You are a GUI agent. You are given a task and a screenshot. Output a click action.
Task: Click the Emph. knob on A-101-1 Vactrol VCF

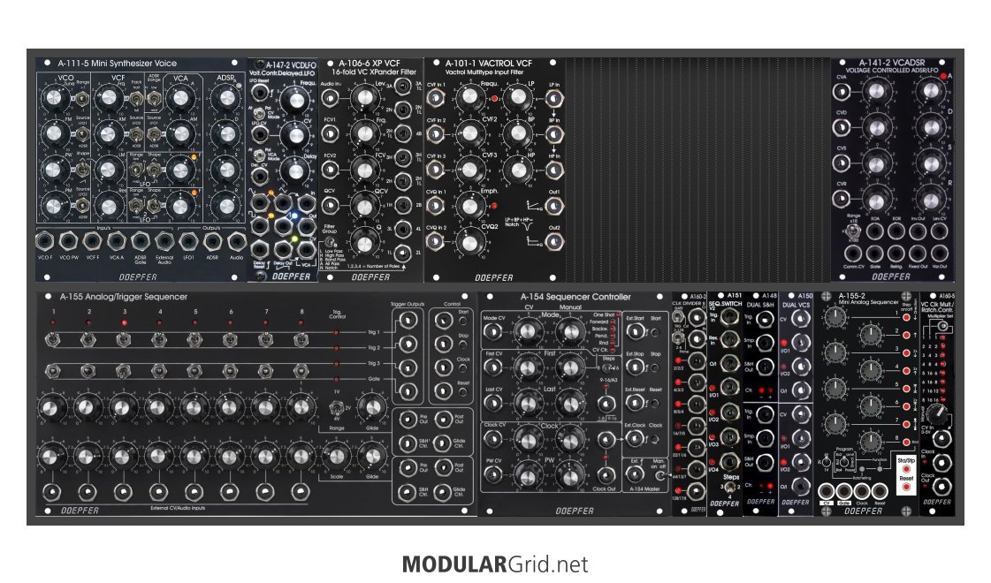tap(469, 205)
